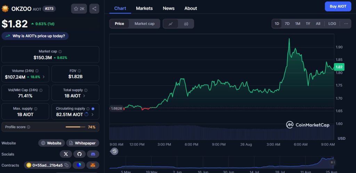This screenshot has width=356, height=173.
Task: Toggle LOG scale on the chart
Action: [332, 24]
